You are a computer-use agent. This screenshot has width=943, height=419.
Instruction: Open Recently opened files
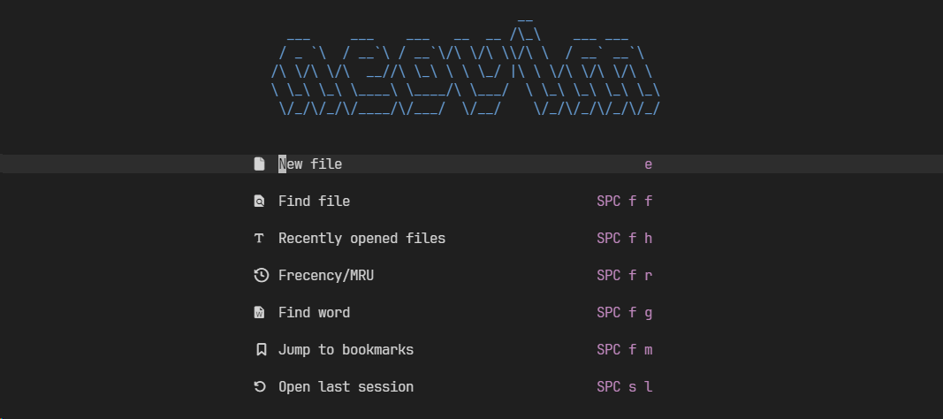pyautogui.click(x=361, y=239)
